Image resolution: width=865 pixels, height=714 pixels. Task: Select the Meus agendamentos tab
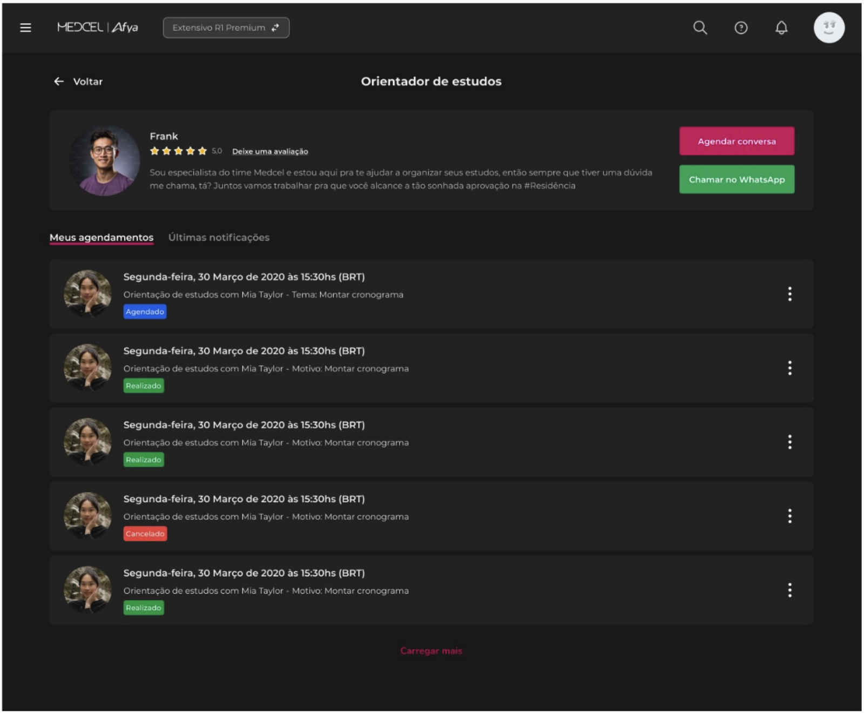click(101, 237)
